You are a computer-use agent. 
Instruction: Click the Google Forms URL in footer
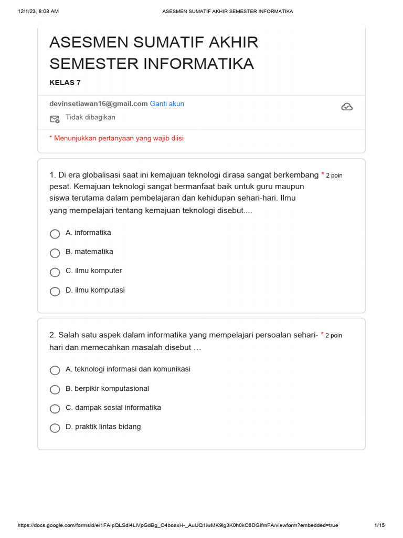point(178,525)
